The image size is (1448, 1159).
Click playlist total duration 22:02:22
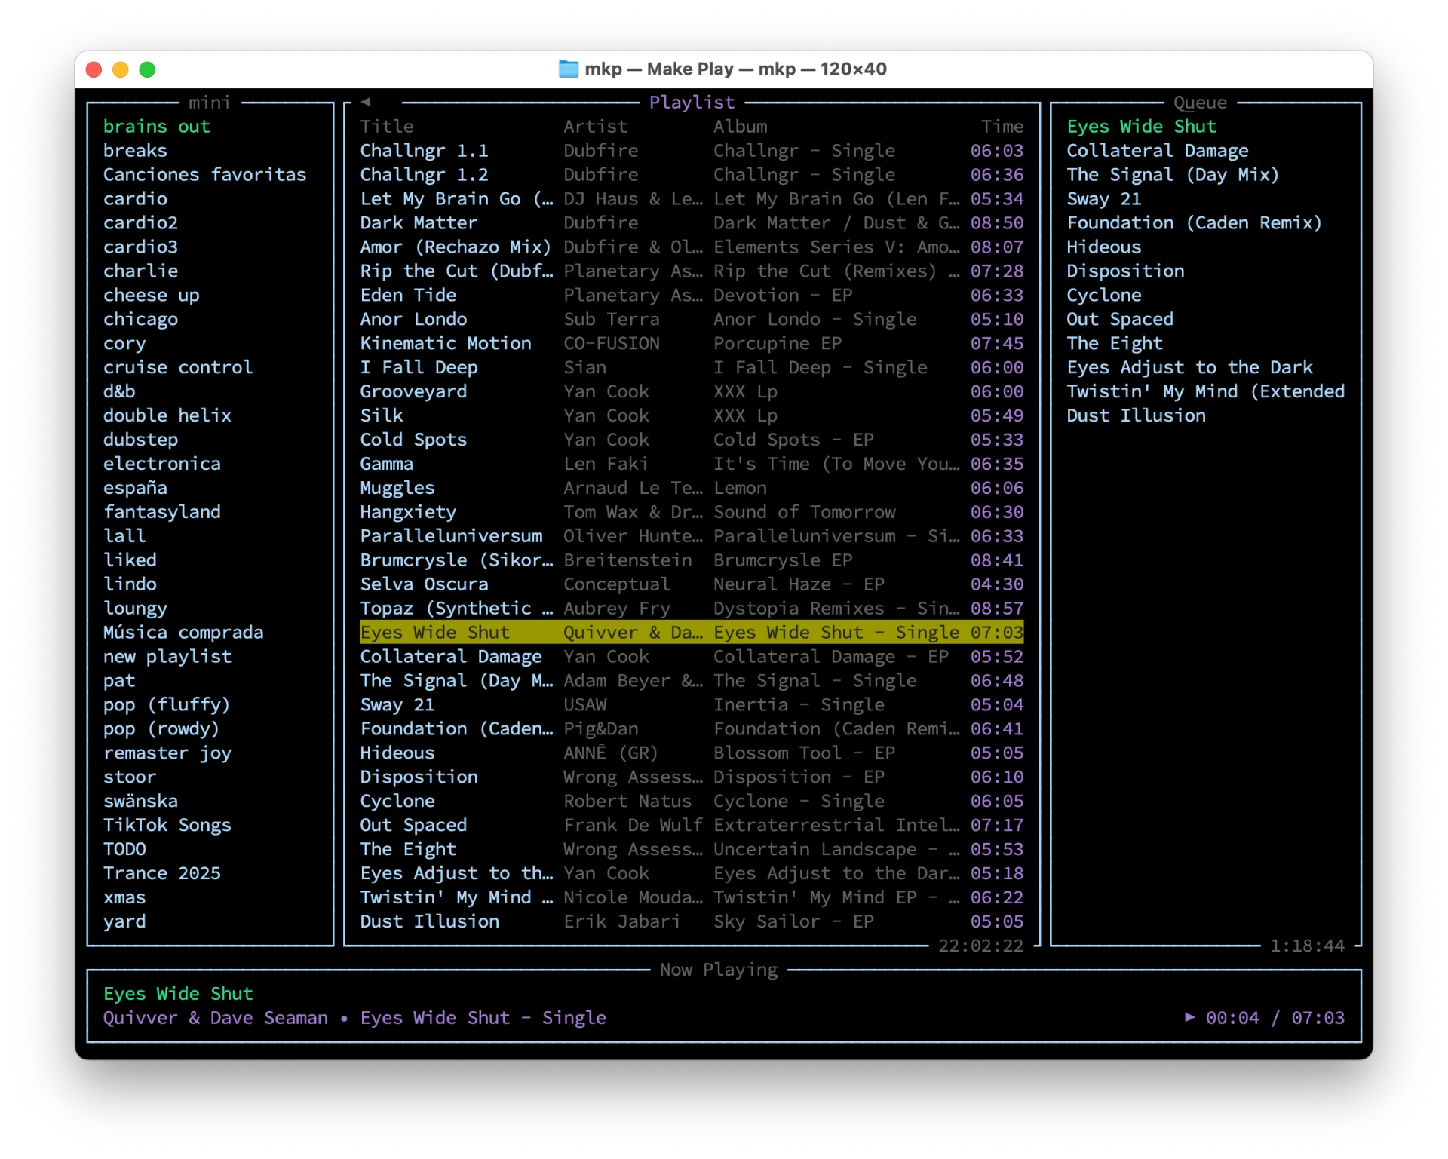click(x=980, y=946)
